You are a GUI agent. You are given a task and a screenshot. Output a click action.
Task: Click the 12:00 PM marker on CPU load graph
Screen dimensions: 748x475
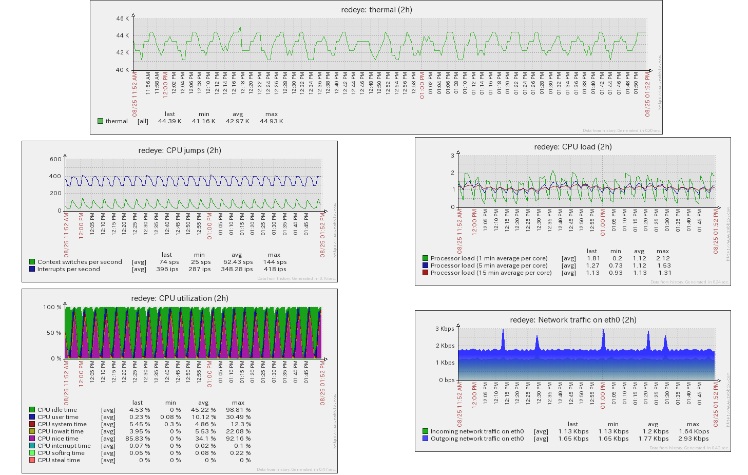point(475,221)
